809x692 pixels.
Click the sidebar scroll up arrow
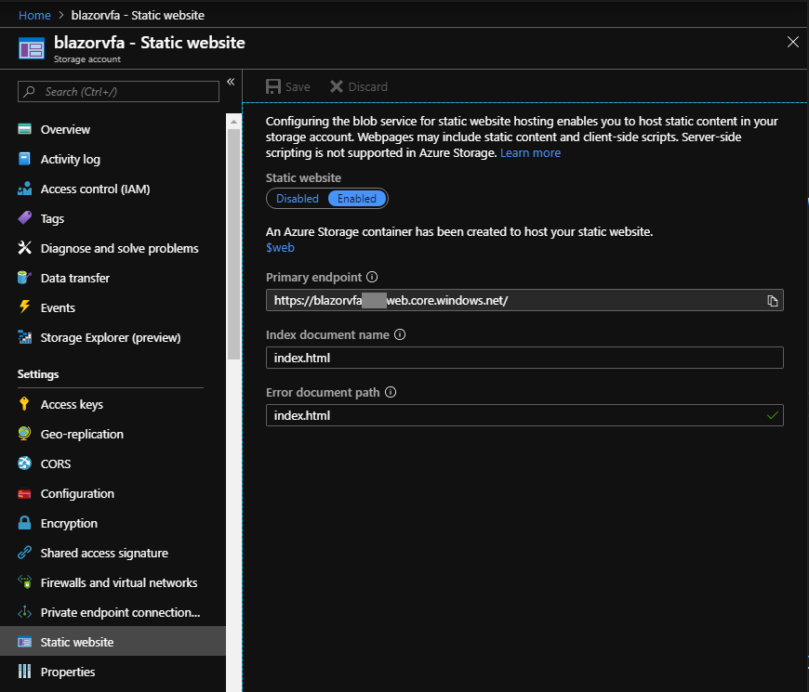233,122
